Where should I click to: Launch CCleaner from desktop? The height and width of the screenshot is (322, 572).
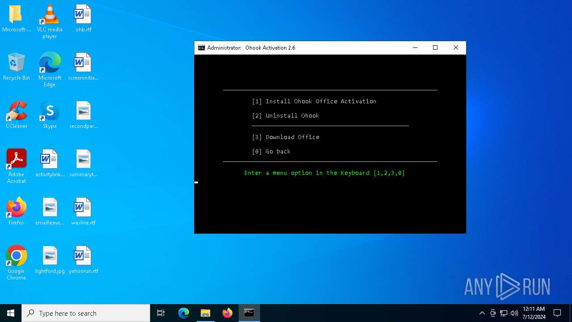point(17,115)
